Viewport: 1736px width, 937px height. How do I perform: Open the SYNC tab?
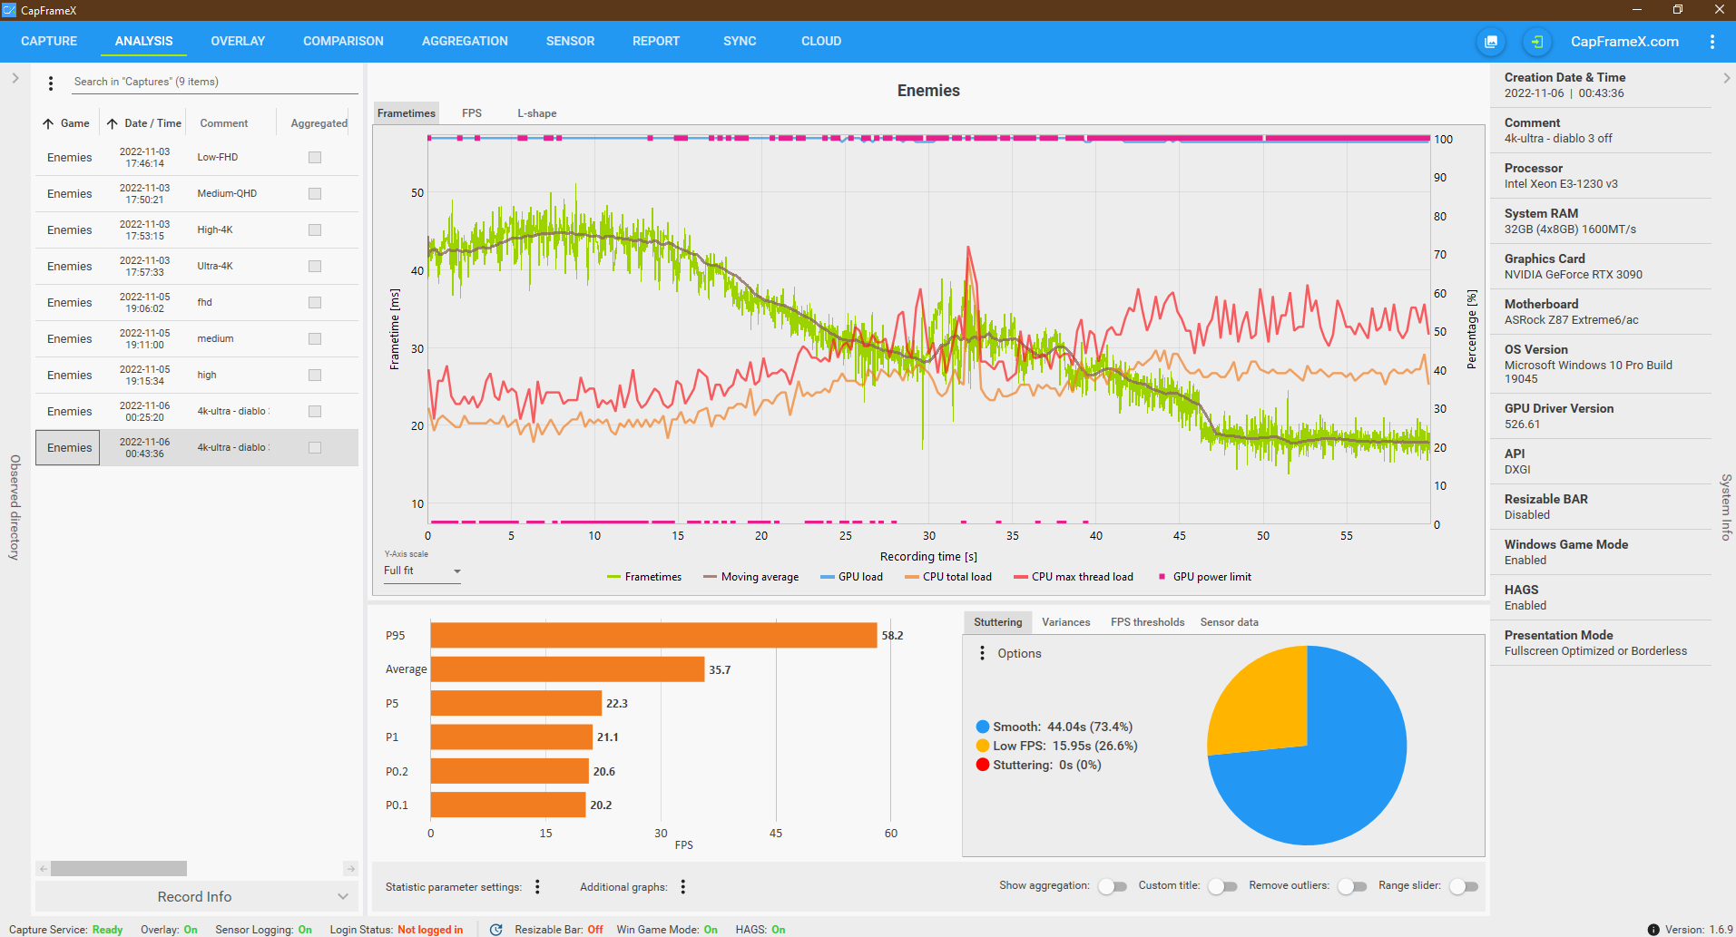(x=740, y=41)
